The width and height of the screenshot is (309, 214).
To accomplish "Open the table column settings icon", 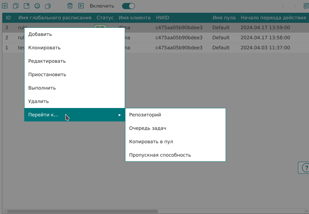I will (x=306, y=6).
